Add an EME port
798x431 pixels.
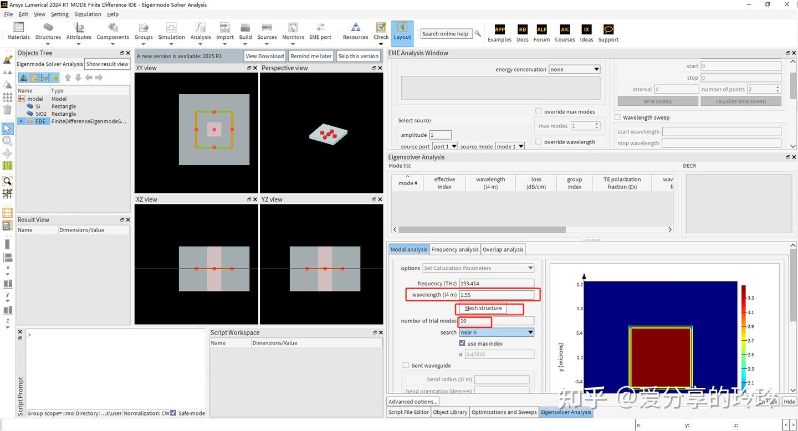click(320, 31)
